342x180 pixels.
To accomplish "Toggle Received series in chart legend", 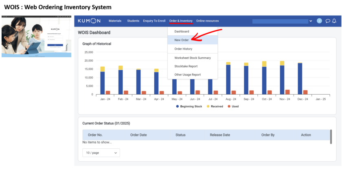I will tap(208, 106).
